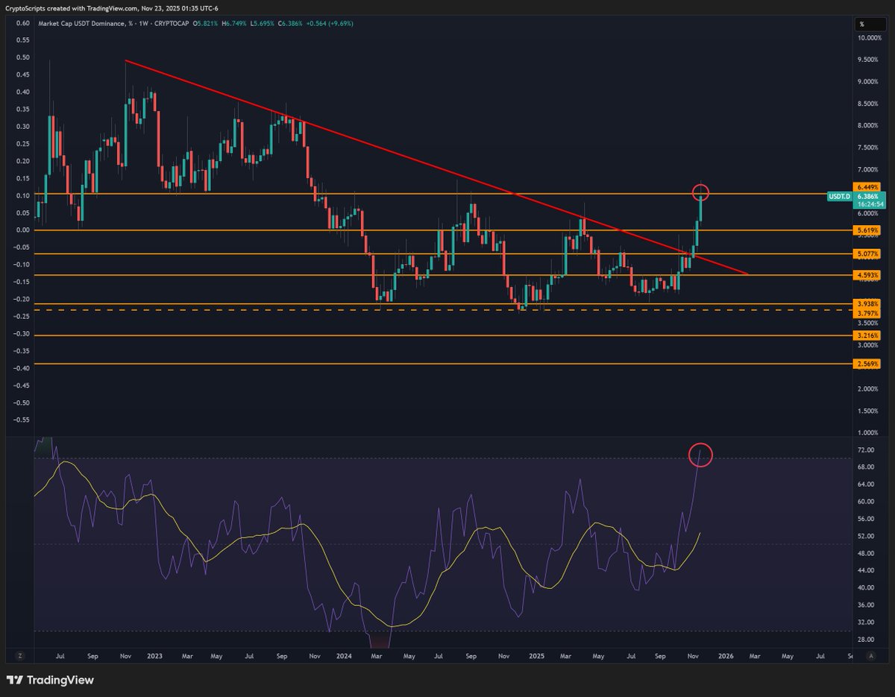
Task: Click the Z timezone icon
Action: [x=22, y=656]
